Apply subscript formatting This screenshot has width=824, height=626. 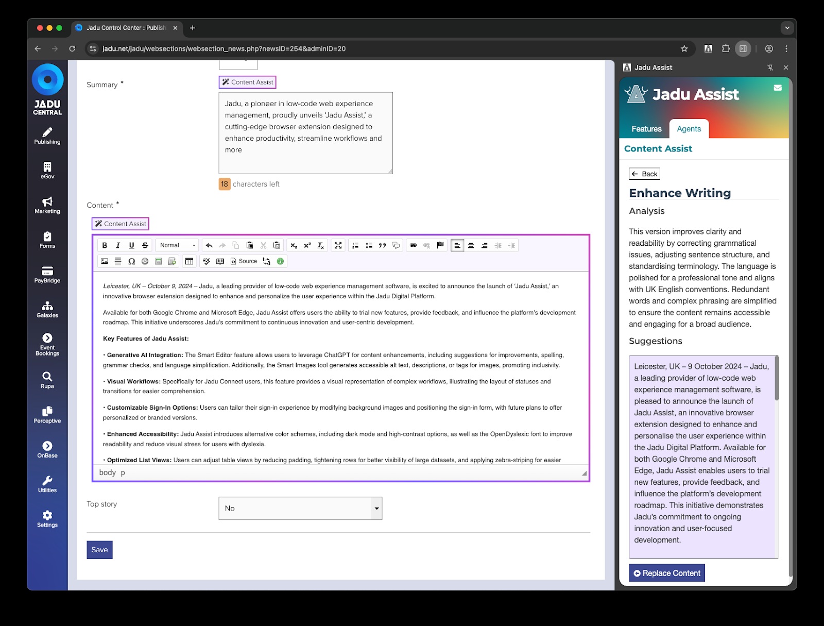[x=294, y=245]
